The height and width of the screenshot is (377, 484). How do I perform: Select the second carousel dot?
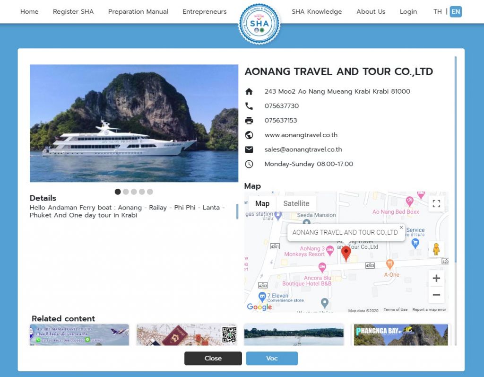click(x=126, y=192)
